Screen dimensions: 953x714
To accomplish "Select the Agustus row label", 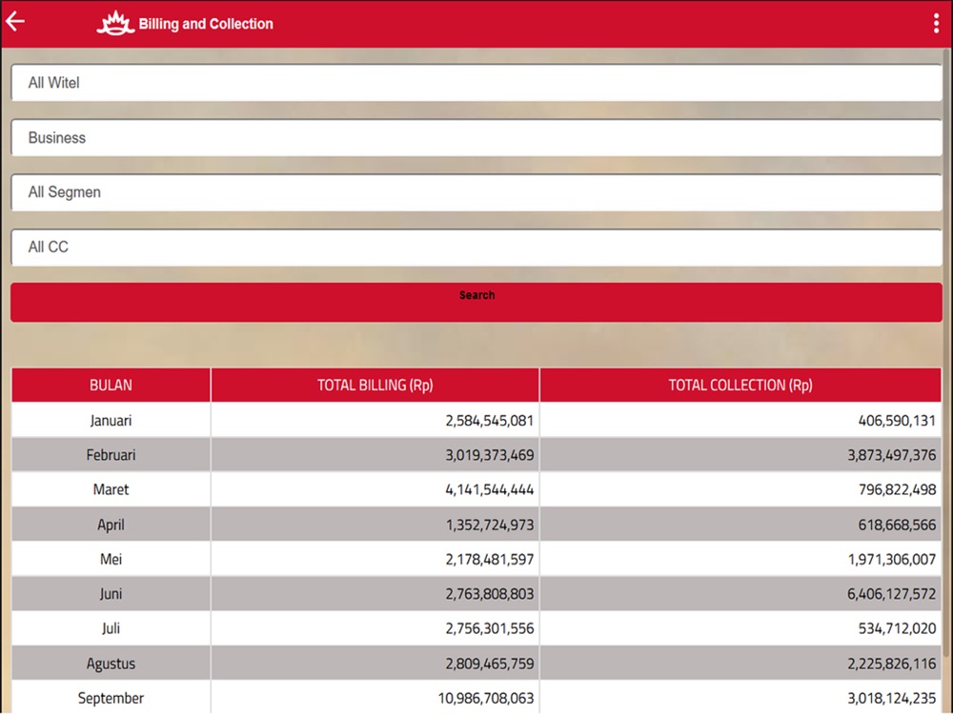I will click(x=111, y=664).
